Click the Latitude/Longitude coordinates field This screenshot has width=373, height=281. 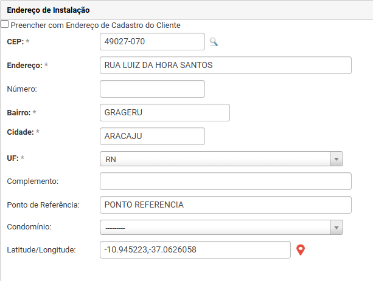(195, 250)
